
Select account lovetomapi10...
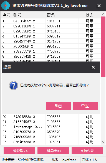pos(28,127)
